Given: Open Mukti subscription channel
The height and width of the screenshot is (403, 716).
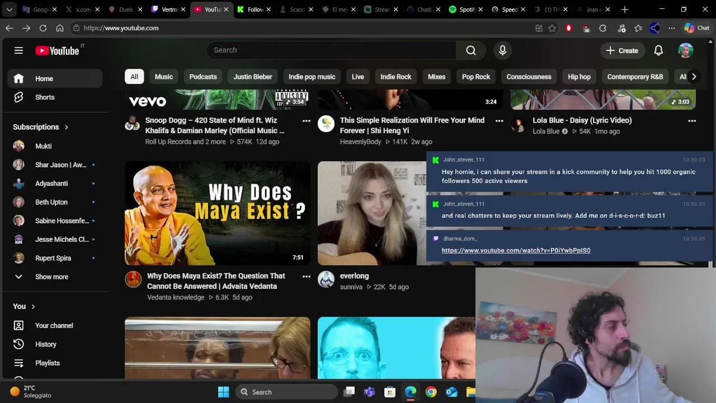Looking at the screenshot, I should coord(55,146).
